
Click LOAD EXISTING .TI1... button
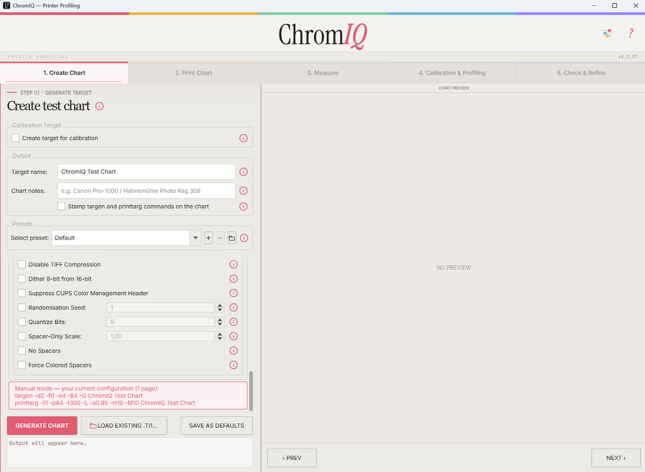124,426
